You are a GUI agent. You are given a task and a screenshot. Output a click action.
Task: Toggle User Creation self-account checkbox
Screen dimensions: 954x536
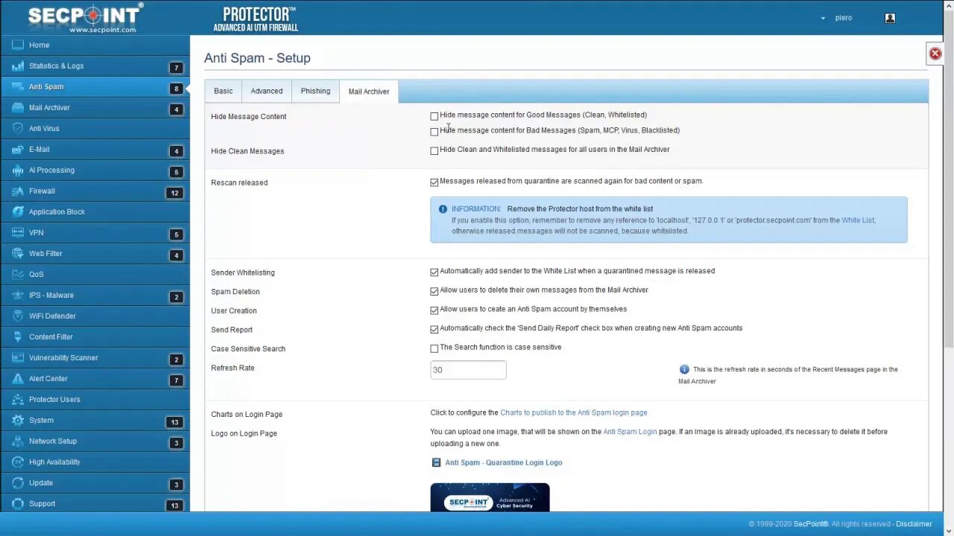(435, 310)
